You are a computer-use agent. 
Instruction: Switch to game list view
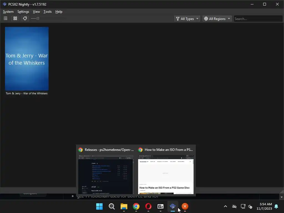coord(6,19)
